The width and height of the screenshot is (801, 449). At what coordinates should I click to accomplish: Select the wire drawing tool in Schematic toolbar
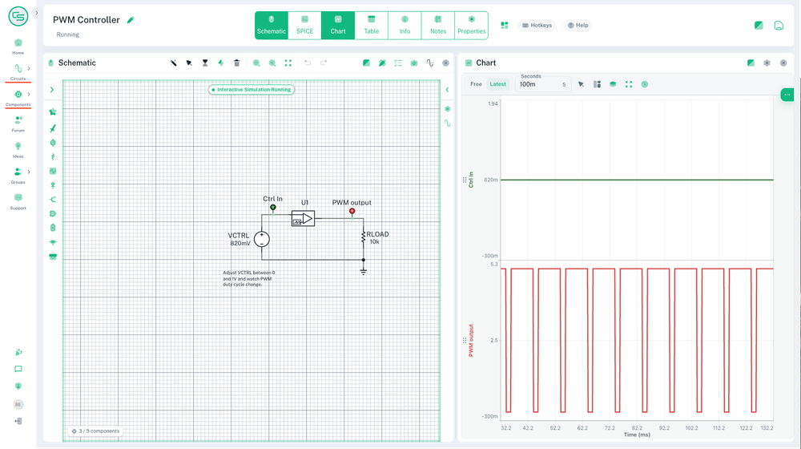click(x=174, y=63)
